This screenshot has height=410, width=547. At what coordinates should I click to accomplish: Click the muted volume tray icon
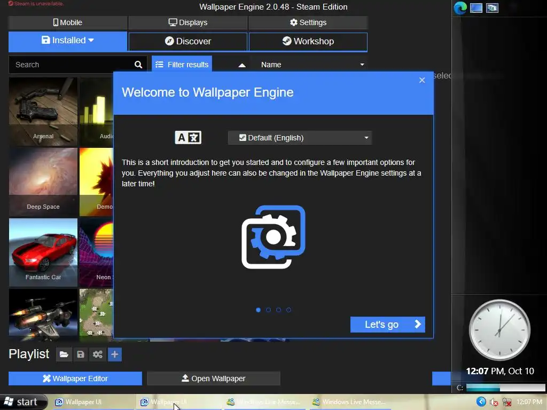pyautogui.click(x=494, y=403)
